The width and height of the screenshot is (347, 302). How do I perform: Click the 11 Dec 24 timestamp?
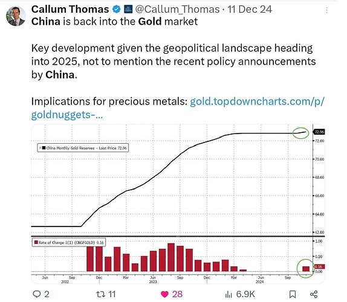click(250, 9)
